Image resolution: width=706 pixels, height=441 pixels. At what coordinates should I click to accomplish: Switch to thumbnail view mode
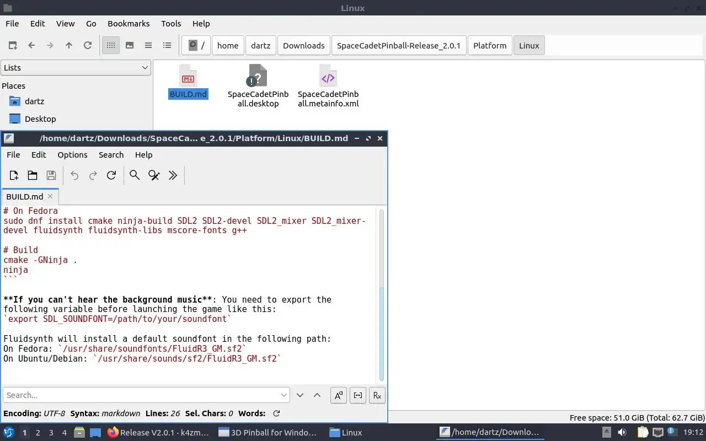coord(130,45)
